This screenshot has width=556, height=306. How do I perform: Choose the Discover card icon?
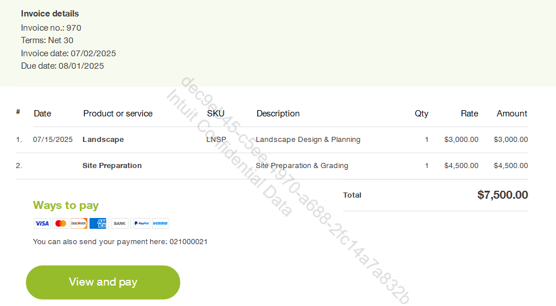tap(79, 223)
